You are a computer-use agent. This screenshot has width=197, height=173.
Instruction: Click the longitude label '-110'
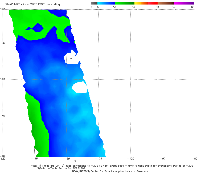pos(67,159)
